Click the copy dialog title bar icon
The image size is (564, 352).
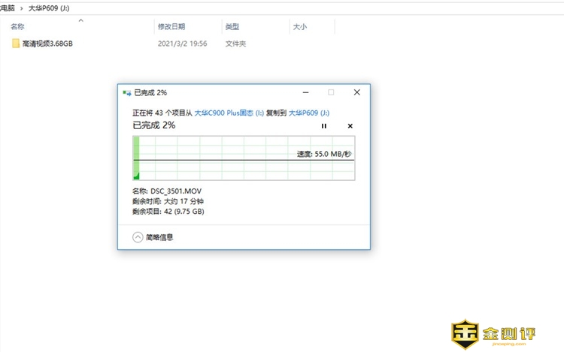[126, 92]
